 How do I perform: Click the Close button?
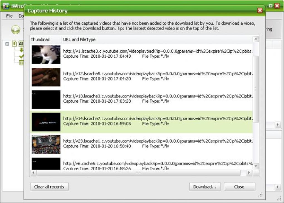point(239,187)
